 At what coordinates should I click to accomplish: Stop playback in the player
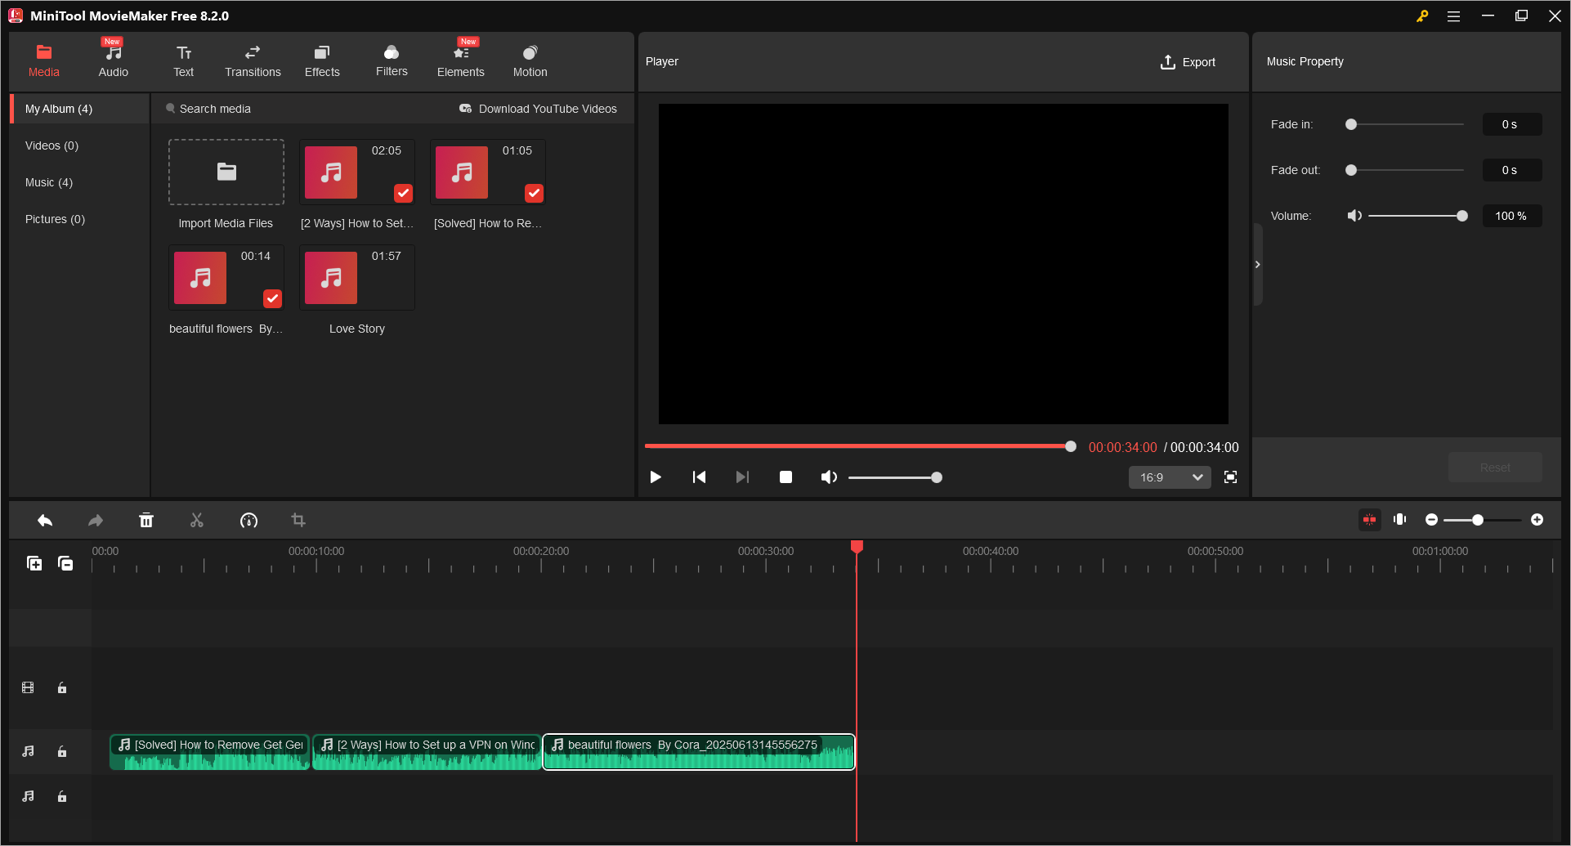(x=785, y=477)
